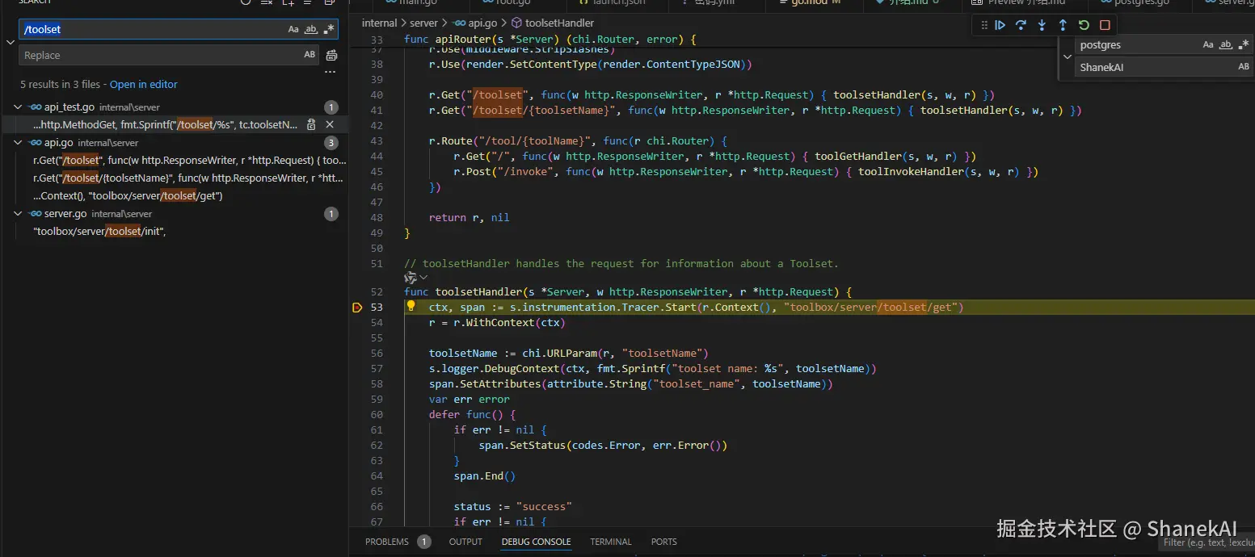Click sticky header func apiRouter line 33
Viewport: 1255px width, 557px height.
[550, 40]
